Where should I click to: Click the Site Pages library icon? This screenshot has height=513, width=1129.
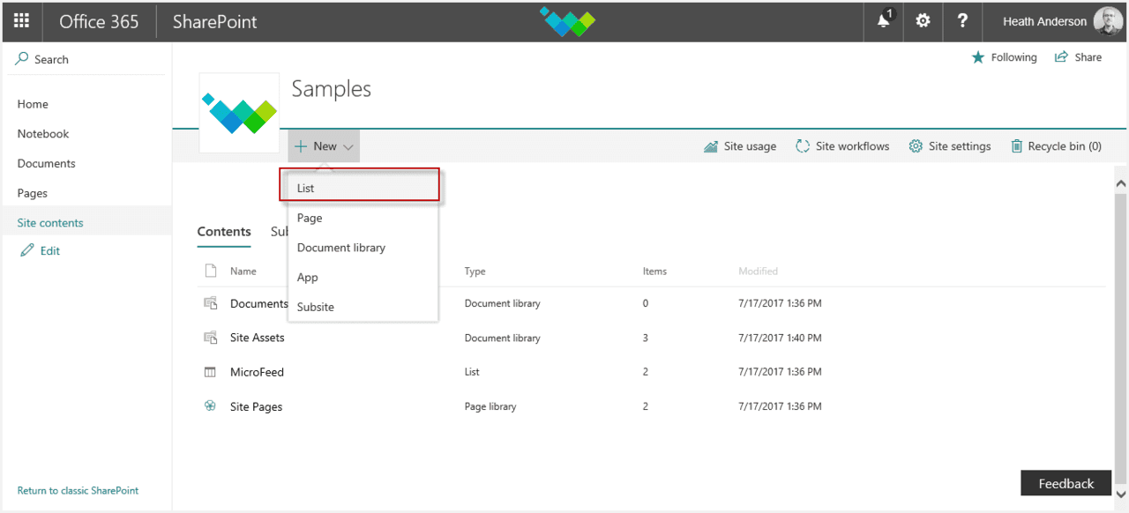(x=210, y=406)
